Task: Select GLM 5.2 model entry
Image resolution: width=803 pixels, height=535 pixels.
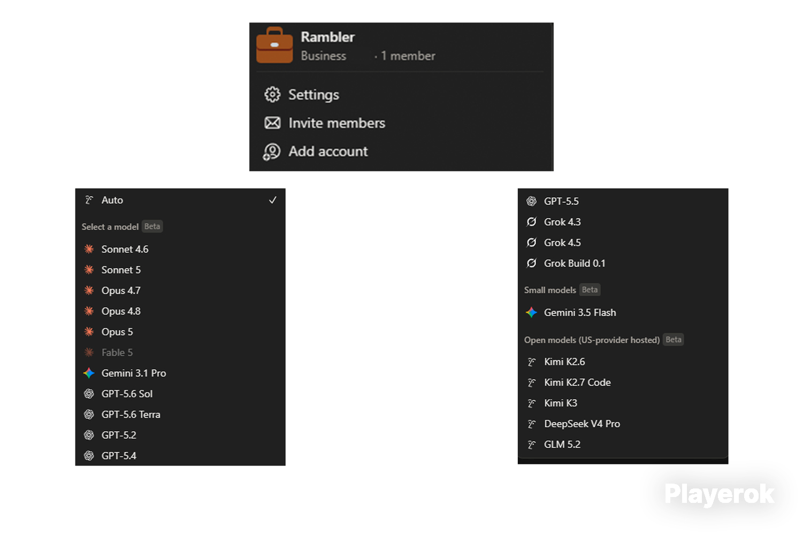Action: (623, 445)
